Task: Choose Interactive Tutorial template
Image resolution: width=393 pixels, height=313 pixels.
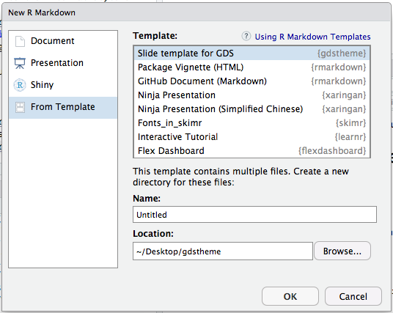Action: 251,137
